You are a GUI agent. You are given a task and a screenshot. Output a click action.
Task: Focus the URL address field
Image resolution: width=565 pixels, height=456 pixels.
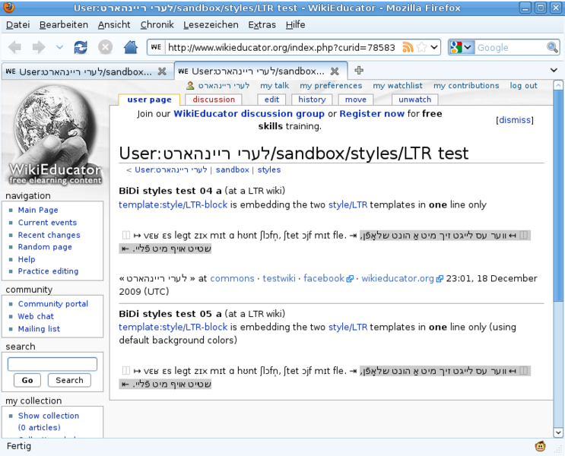coord(283,47)
